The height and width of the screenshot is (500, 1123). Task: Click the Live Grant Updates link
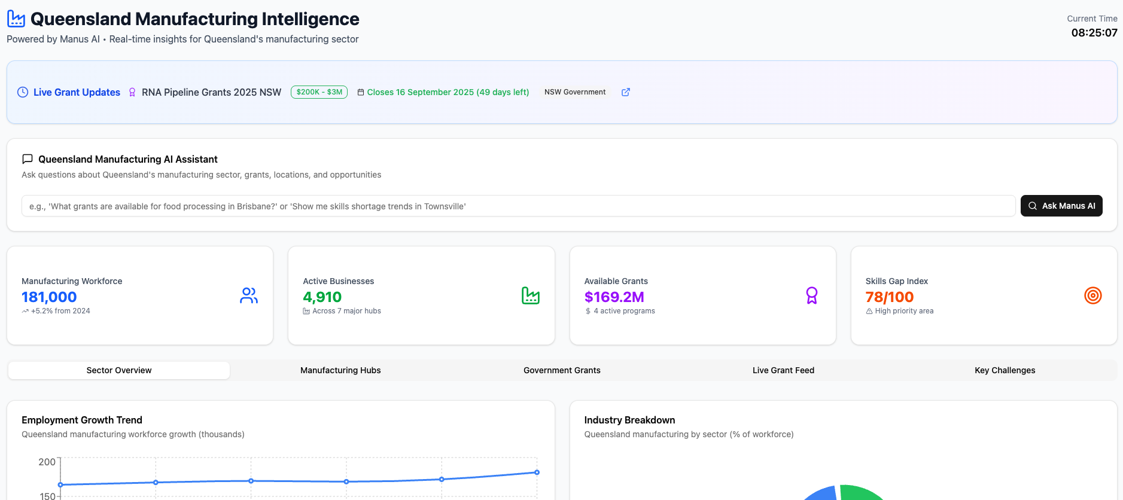tap(77, 92)
